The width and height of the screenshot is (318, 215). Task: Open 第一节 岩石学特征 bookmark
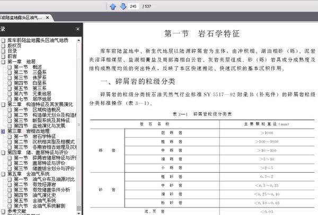pyautogui.click(x=34, y=137)
